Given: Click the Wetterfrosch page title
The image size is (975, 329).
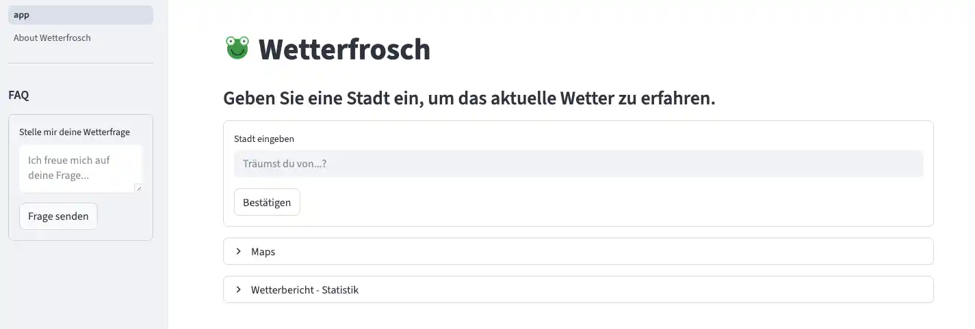Looking at the screenshot, I should coord(344,49).
